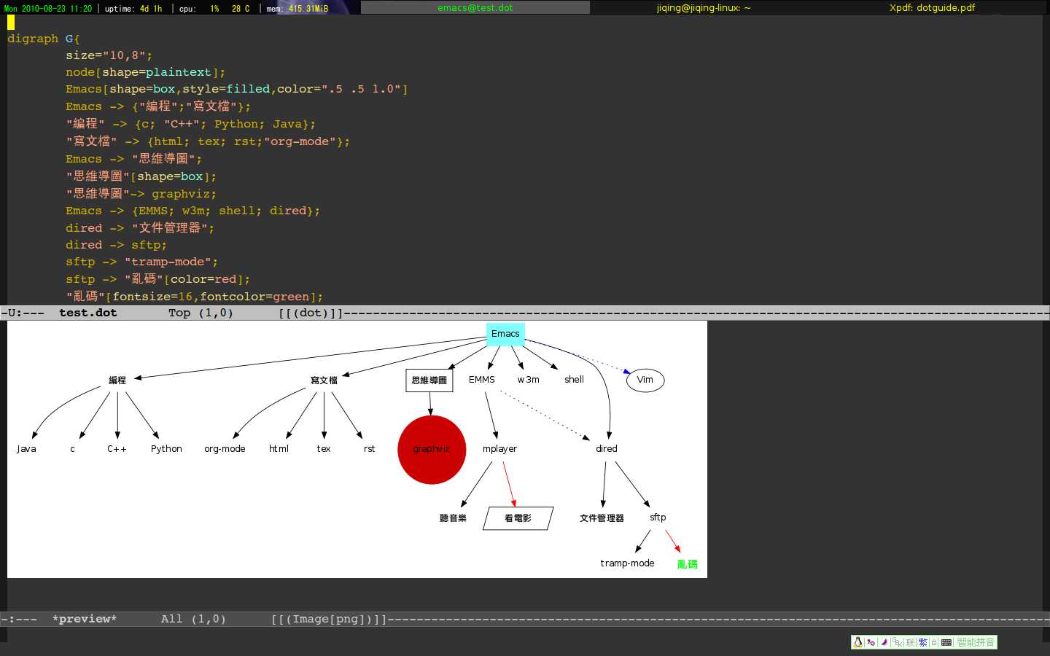Click the boxed 思維導圖 node
The height and width of the screenshot is (656, 1050).
coord(429,380)
